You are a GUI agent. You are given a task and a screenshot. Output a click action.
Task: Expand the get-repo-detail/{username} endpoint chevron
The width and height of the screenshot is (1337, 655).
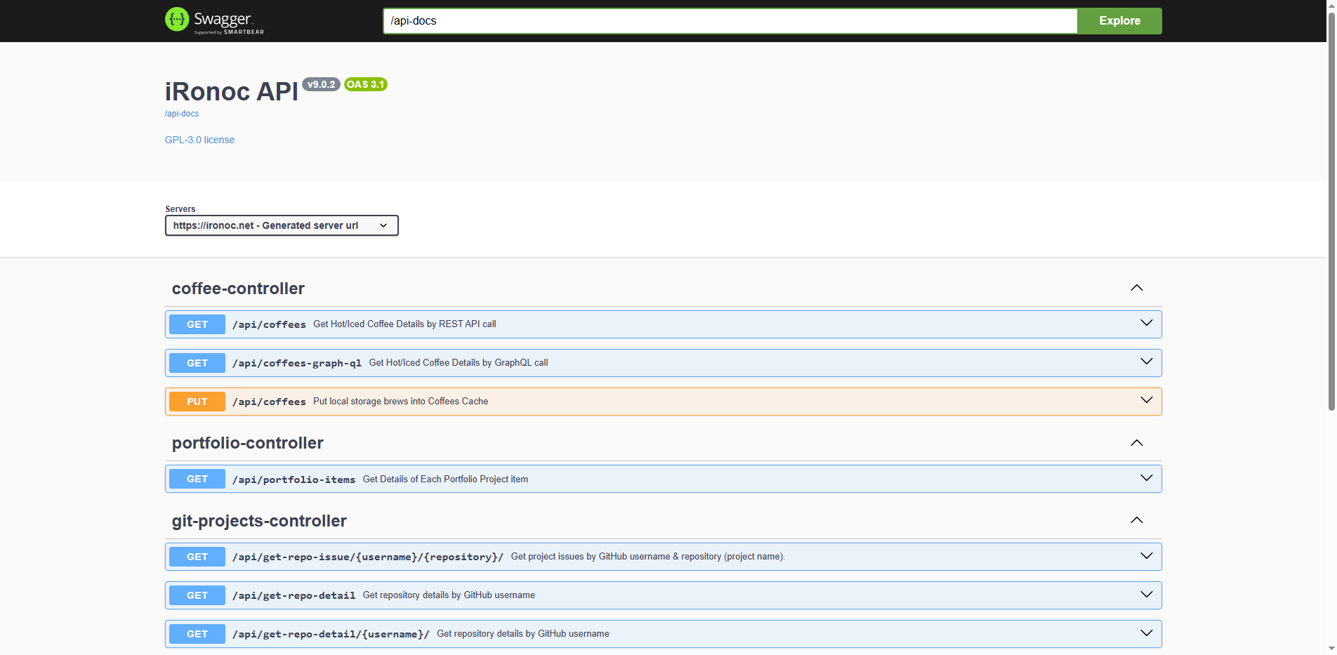click(x=1147, y=633)
